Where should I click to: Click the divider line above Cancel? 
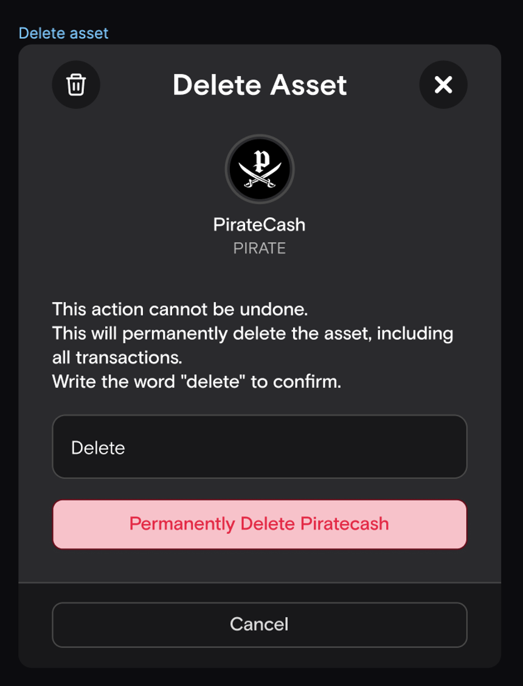(260, 583)
